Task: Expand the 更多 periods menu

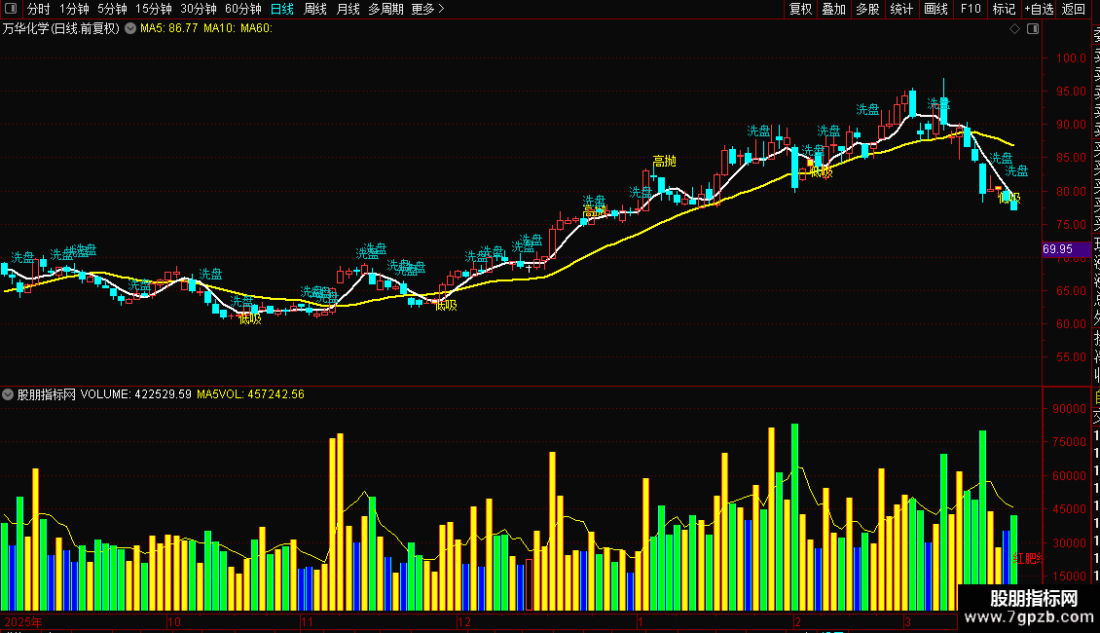Action: [427, 9]
